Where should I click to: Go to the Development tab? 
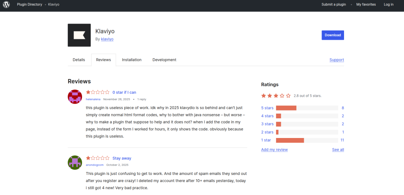tap(164, 60)
